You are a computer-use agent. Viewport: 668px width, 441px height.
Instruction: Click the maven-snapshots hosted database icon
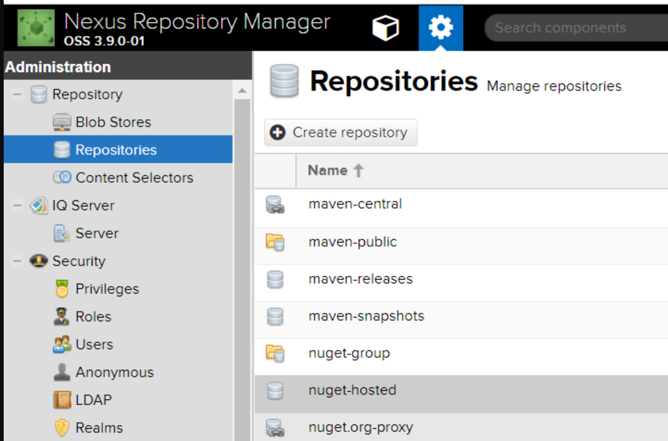point(275,317)
